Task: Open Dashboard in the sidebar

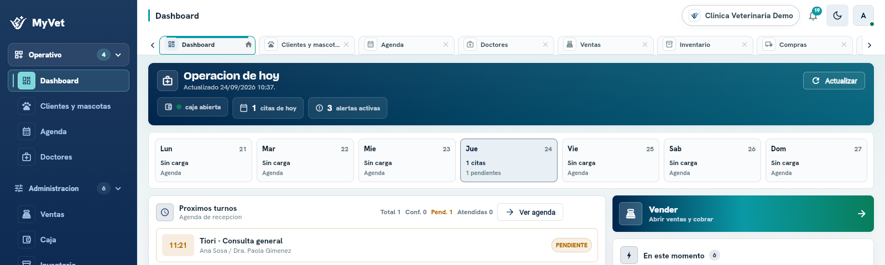Action: click(69, 81)
